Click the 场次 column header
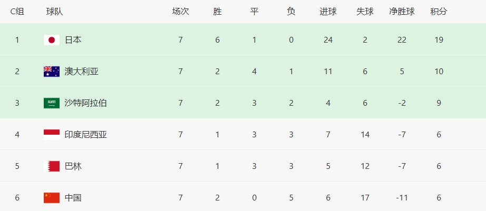This screenshot has width=486, height=211. point(181,12)
